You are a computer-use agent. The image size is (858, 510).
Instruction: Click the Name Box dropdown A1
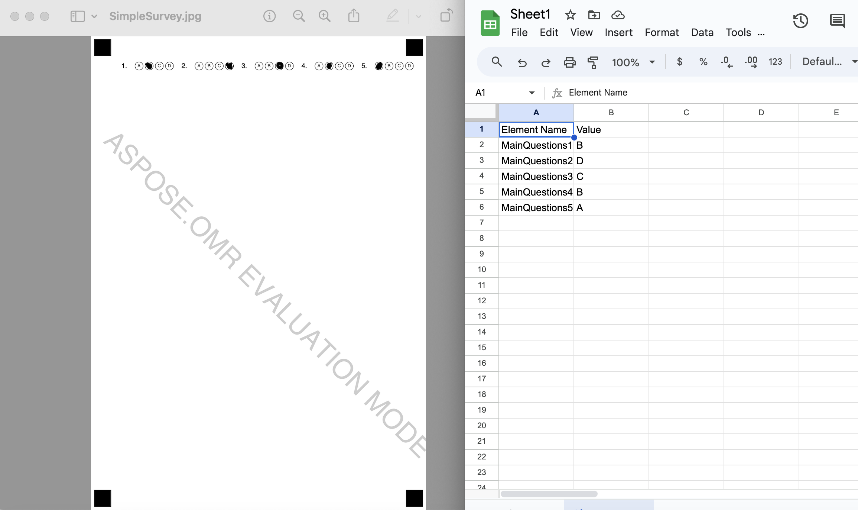coord(530,92)
